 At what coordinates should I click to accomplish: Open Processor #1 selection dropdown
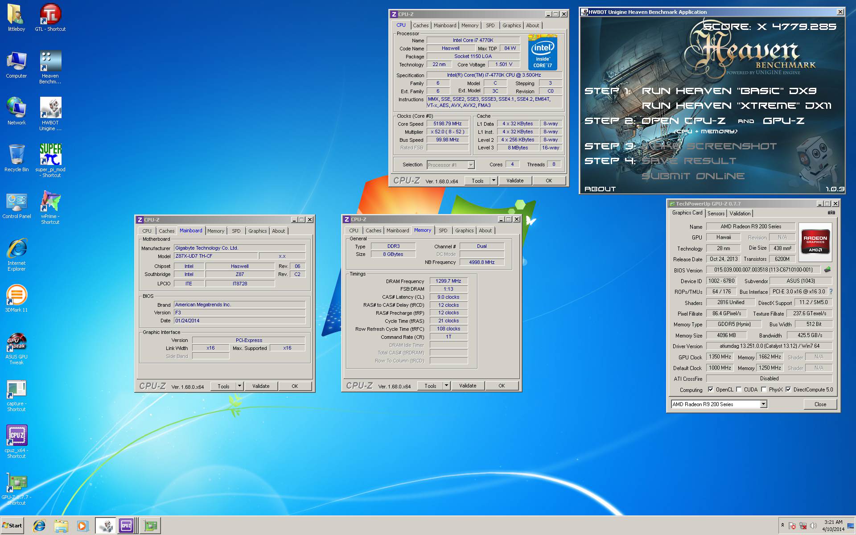click(471, 165)
